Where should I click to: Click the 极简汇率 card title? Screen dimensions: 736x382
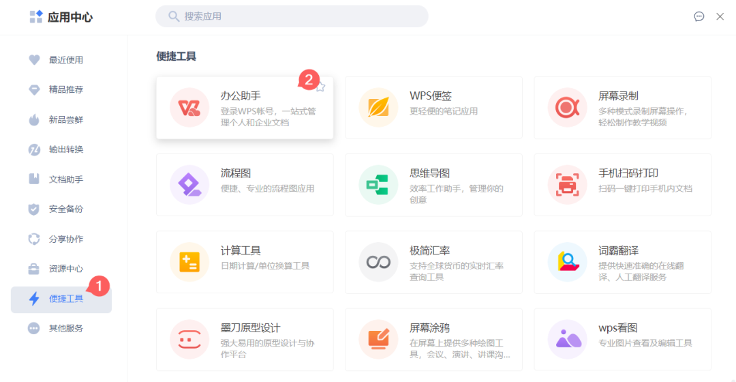click(429, 250)
